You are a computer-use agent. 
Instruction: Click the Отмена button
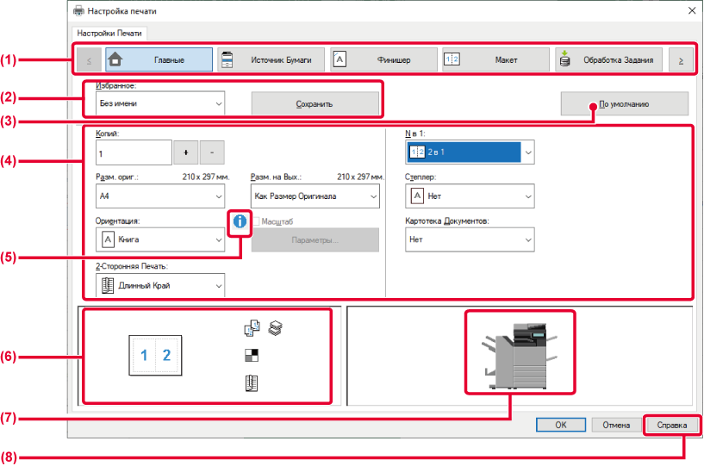coord(616,425)
